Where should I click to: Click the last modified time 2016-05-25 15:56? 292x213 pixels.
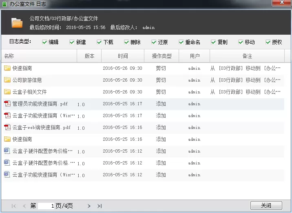tap(86, 27)
